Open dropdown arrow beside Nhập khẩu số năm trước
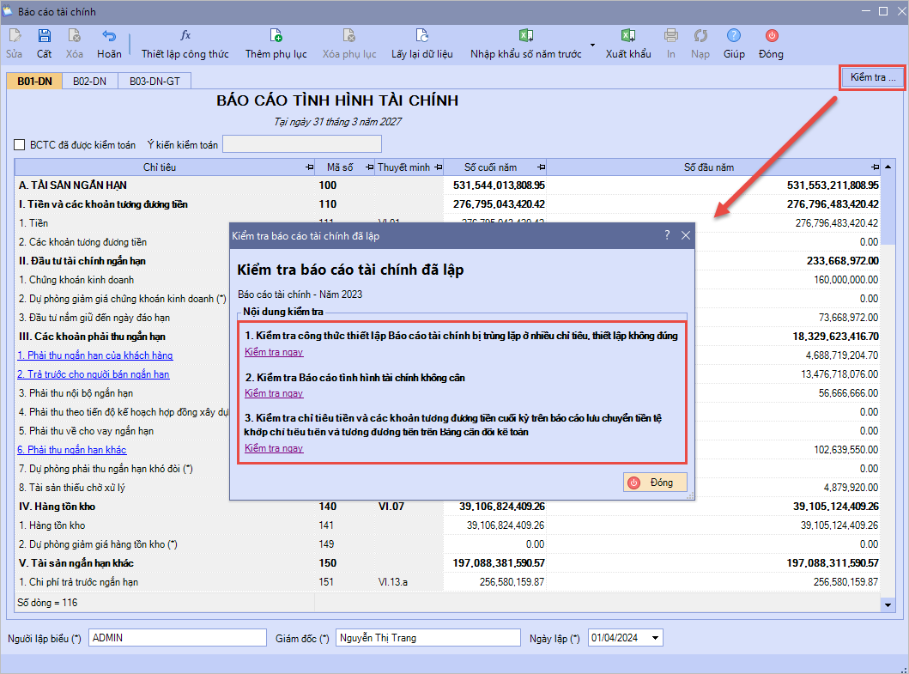Viewport: 909px width, 674px height. click(x=592, y=45)
